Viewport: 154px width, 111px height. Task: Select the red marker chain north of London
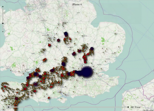(x=85, y=58)
